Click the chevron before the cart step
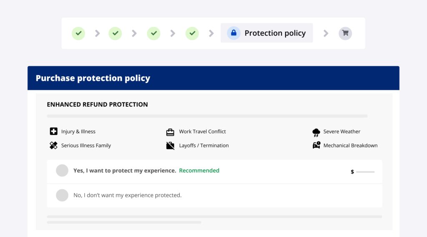The height and width of the screenshot is (237, 427). click(x=326, y=33)
